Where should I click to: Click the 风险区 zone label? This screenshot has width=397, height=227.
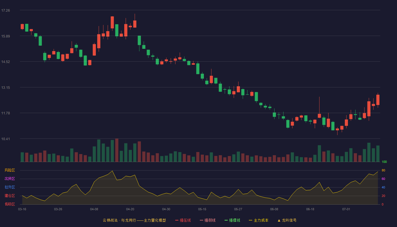tap(10, 170)
